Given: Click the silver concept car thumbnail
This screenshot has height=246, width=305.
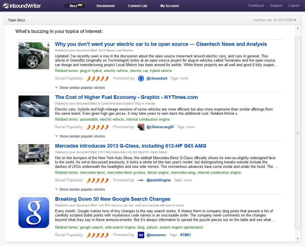Looking at the screenshot, I should [34, 106].
